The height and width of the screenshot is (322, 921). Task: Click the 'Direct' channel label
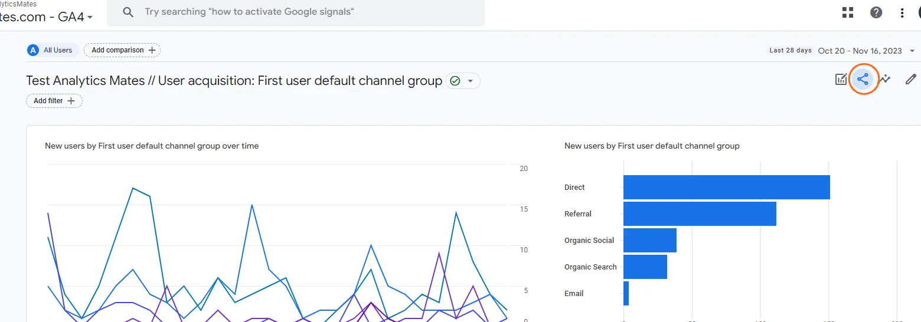coord(574,187)
